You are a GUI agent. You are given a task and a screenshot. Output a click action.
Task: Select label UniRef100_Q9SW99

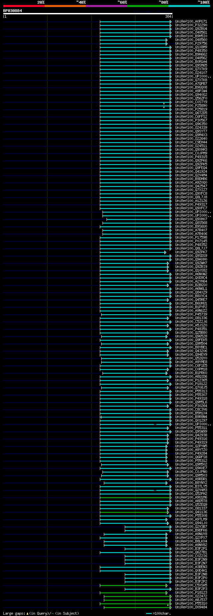click(x=191, y=431)
